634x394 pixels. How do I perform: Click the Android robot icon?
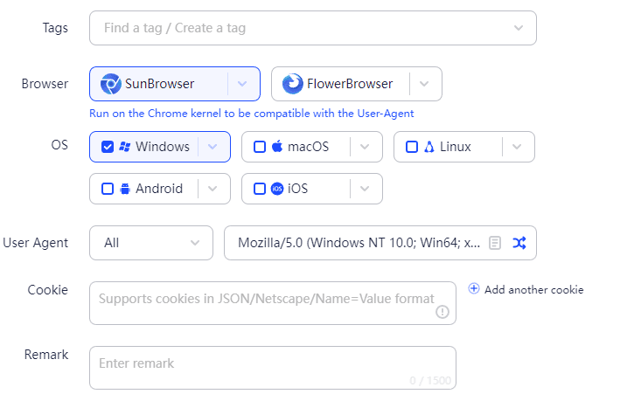(x=125, y=189)
